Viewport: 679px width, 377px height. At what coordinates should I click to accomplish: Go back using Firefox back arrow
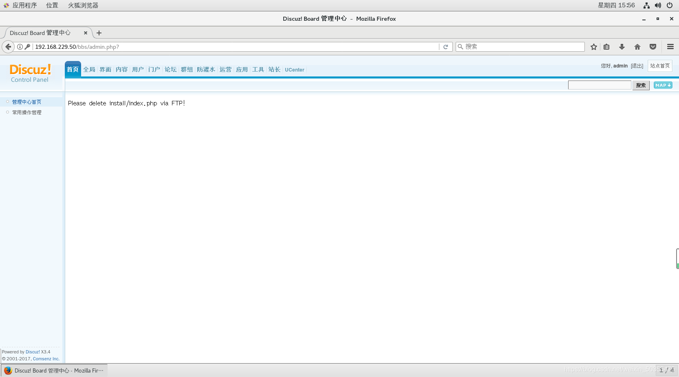click(8, 47)
